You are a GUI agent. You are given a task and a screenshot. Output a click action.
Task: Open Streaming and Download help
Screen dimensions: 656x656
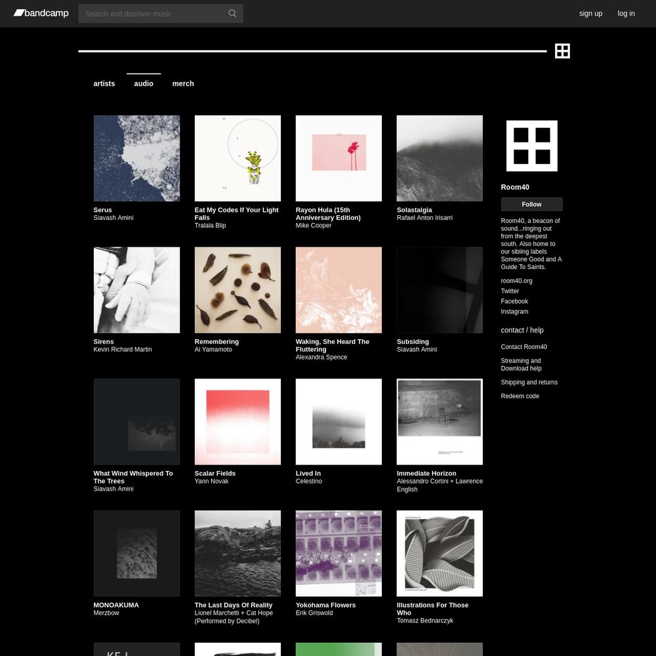522,364
